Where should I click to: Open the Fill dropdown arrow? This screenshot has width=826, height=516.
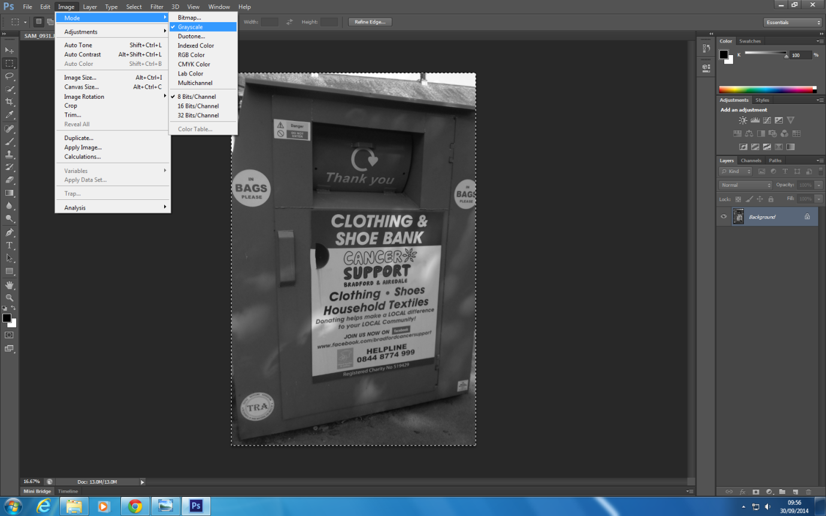point(818,199)
